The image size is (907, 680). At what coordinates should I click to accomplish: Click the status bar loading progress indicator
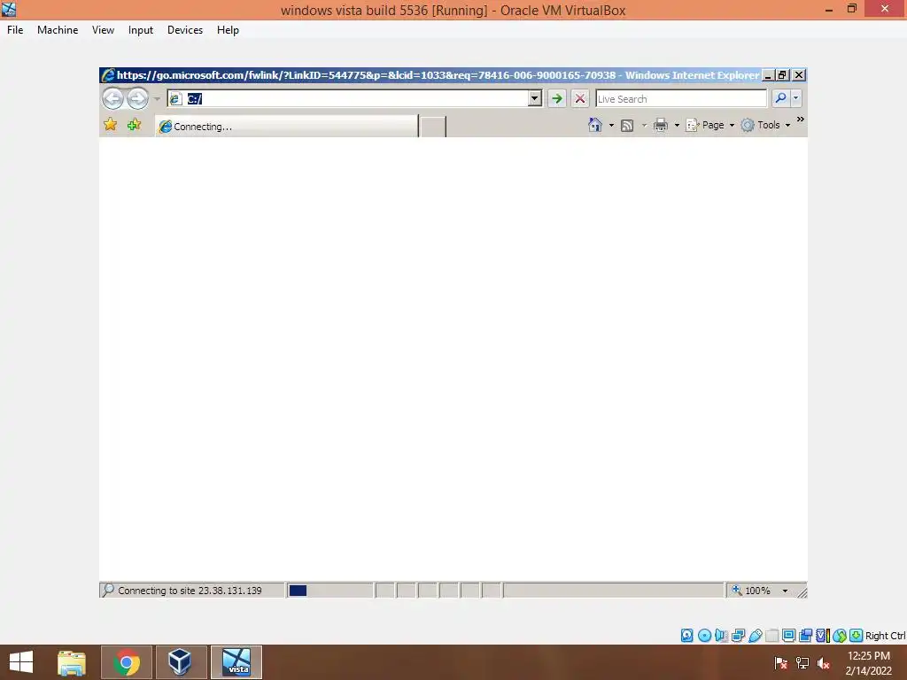pyautogui.click(x=329, y=591)
